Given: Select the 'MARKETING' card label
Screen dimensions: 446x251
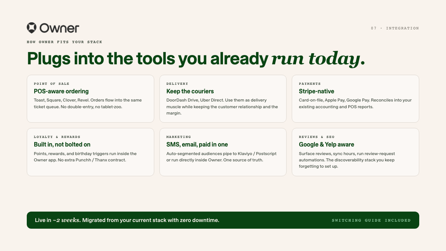Looking at the screenshot, I should (x=179, y=137).
